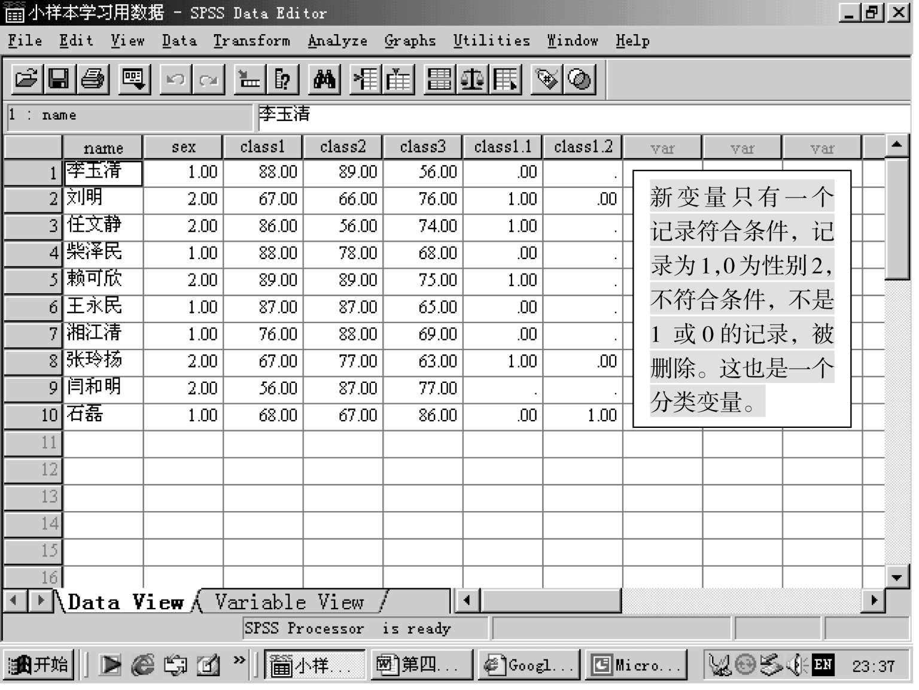Switch to the Micro... taskbar button

click(636, 664)
